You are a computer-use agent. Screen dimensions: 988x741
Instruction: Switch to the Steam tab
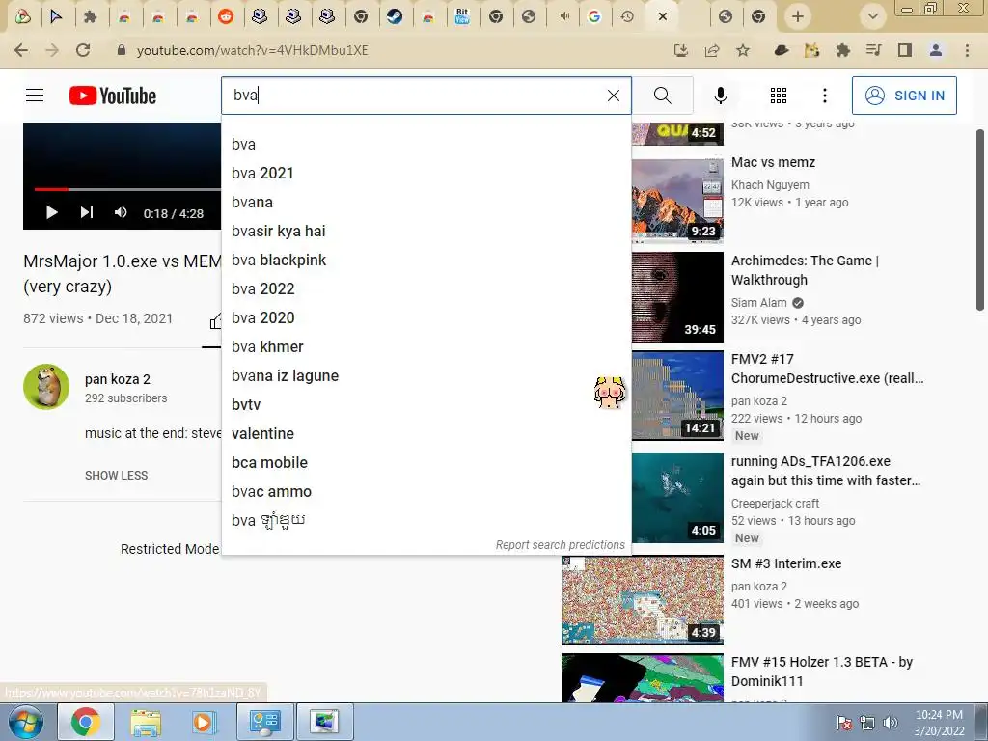(395, 16)
